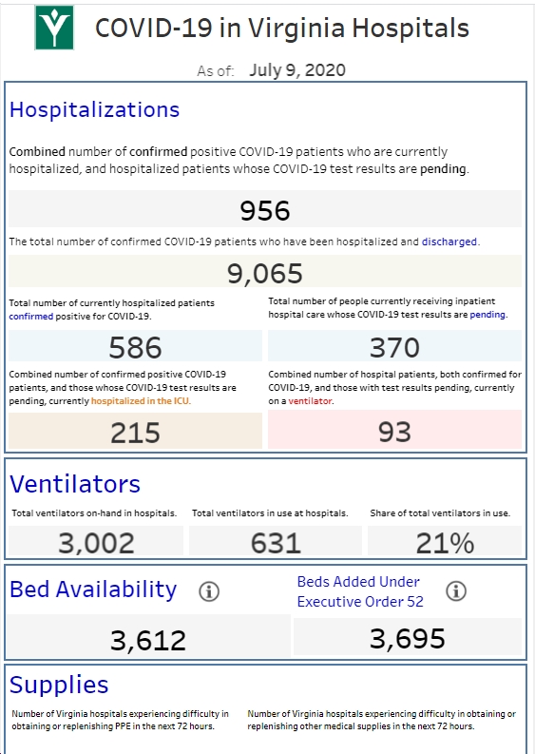Click the July 9, 2020 date
Image resolution: width=535 pixels, height=754 pixels.
click(x=297, y=70)
